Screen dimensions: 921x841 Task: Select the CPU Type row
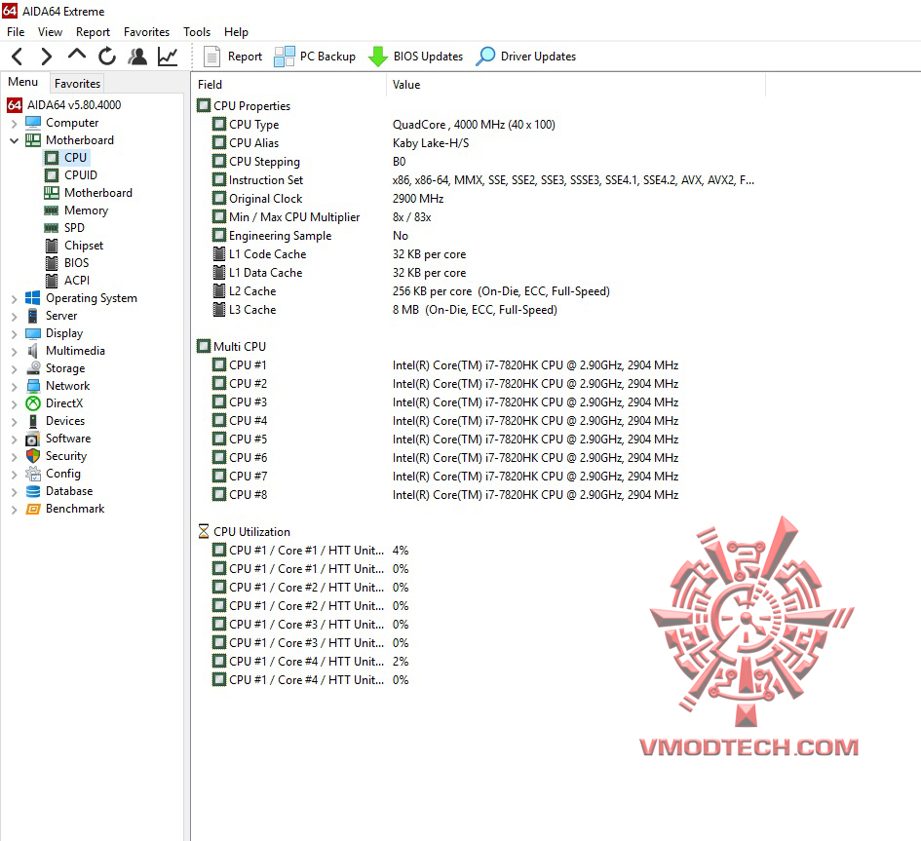[384, 125]
